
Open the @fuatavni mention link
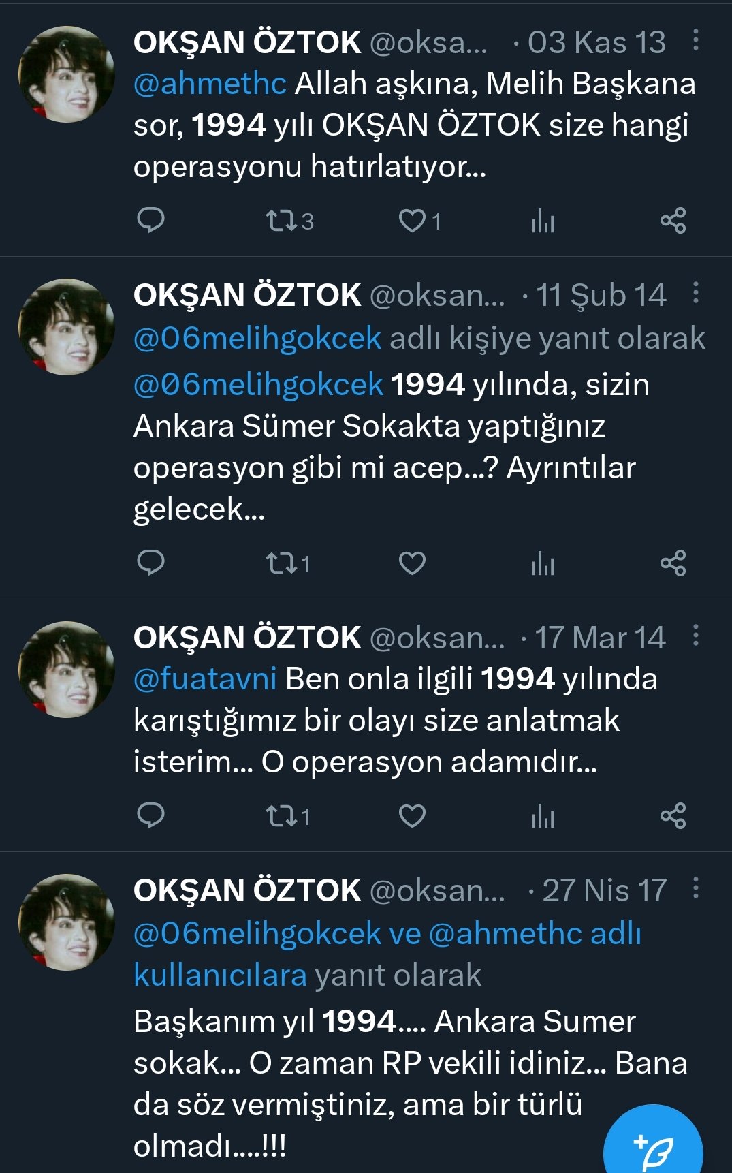tap(205, 678)
